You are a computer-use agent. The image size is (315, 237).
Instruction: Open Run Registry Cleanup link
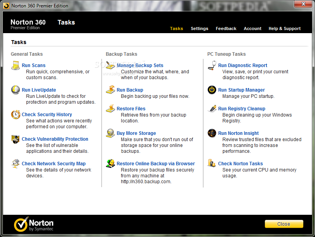click(241, 108)
